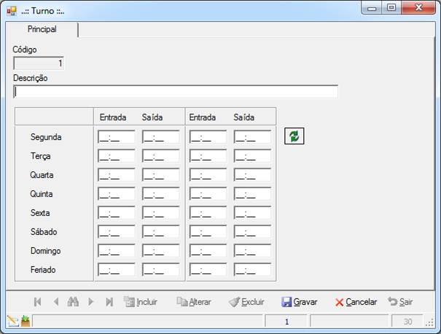Viewport: 441px width, 334px height.
Task: Maximize the Turno window
Action: click(x=391, y=7)
